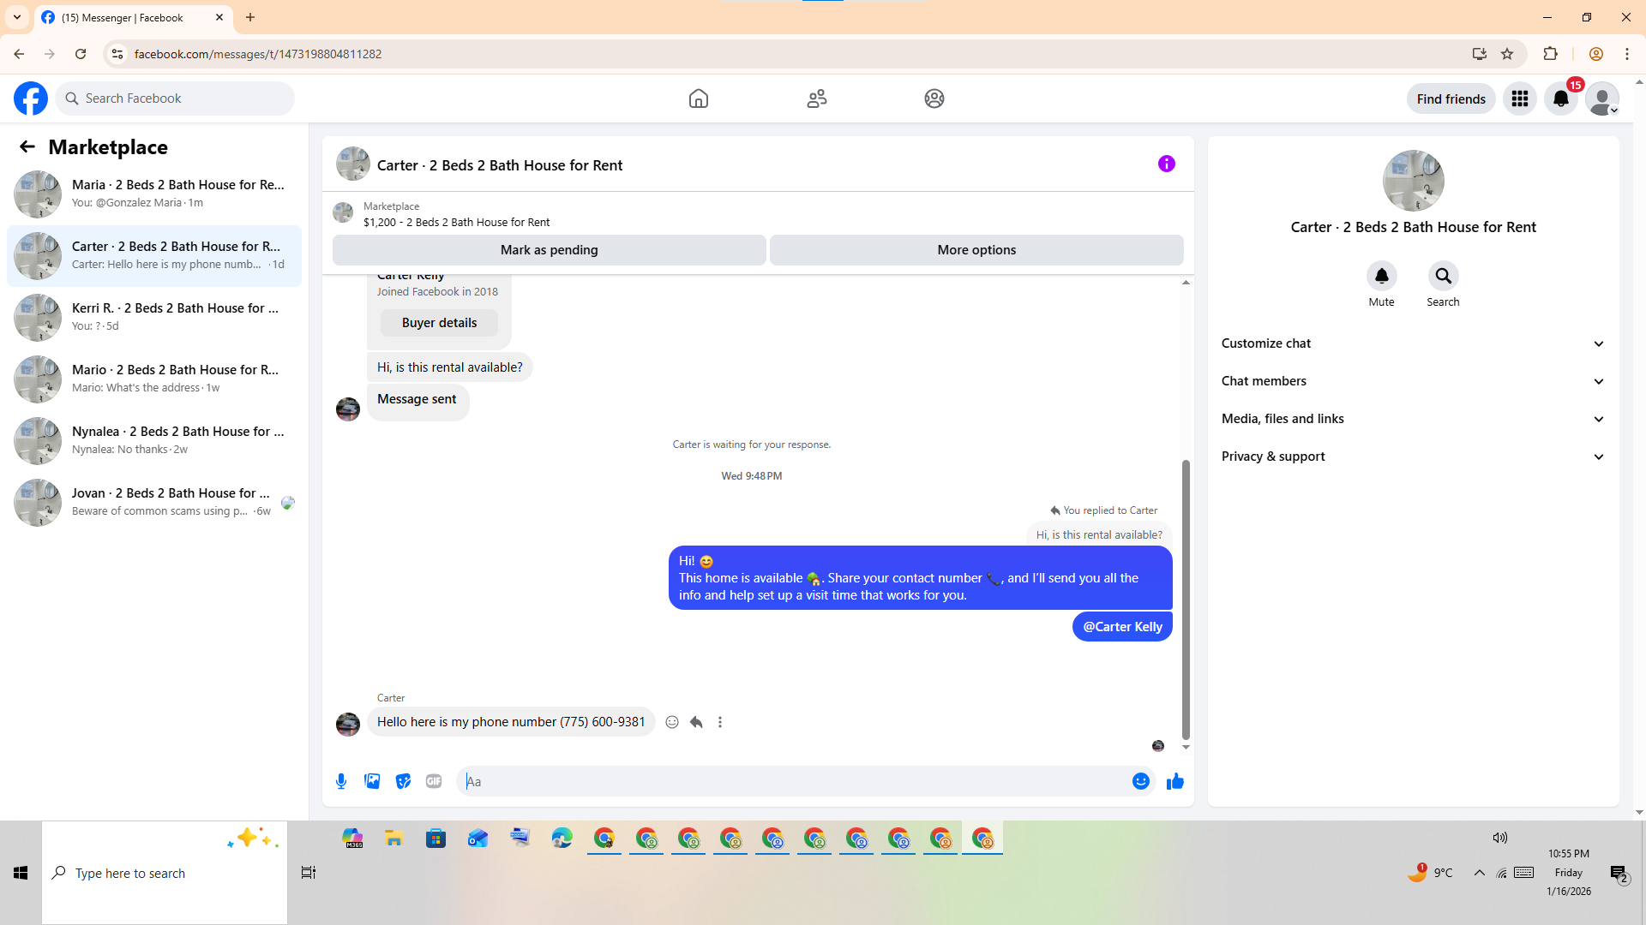Image resolution: width=1646 pixels, height=925 pixels.
Task: Attach a photo with the image icon
Action: (372, 781)
